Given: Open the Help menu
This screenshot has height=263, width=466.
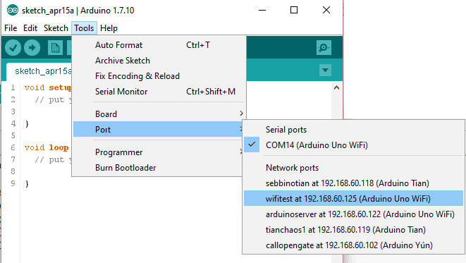Looking at the screenshot, I should (109, 28).
